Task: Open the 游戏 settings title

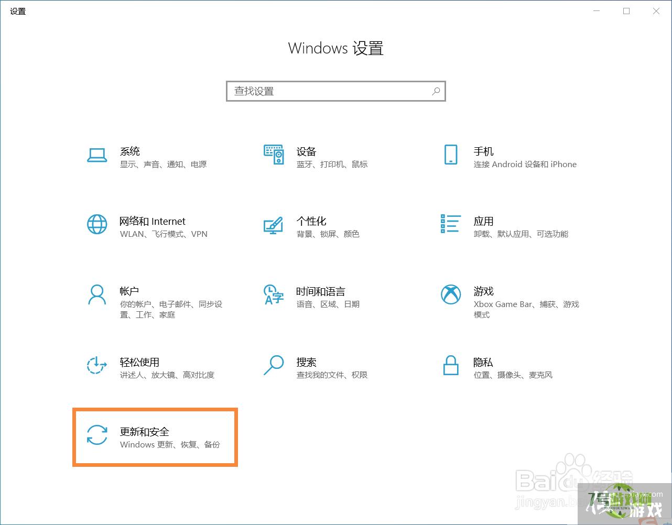Action: pos(483,291)
